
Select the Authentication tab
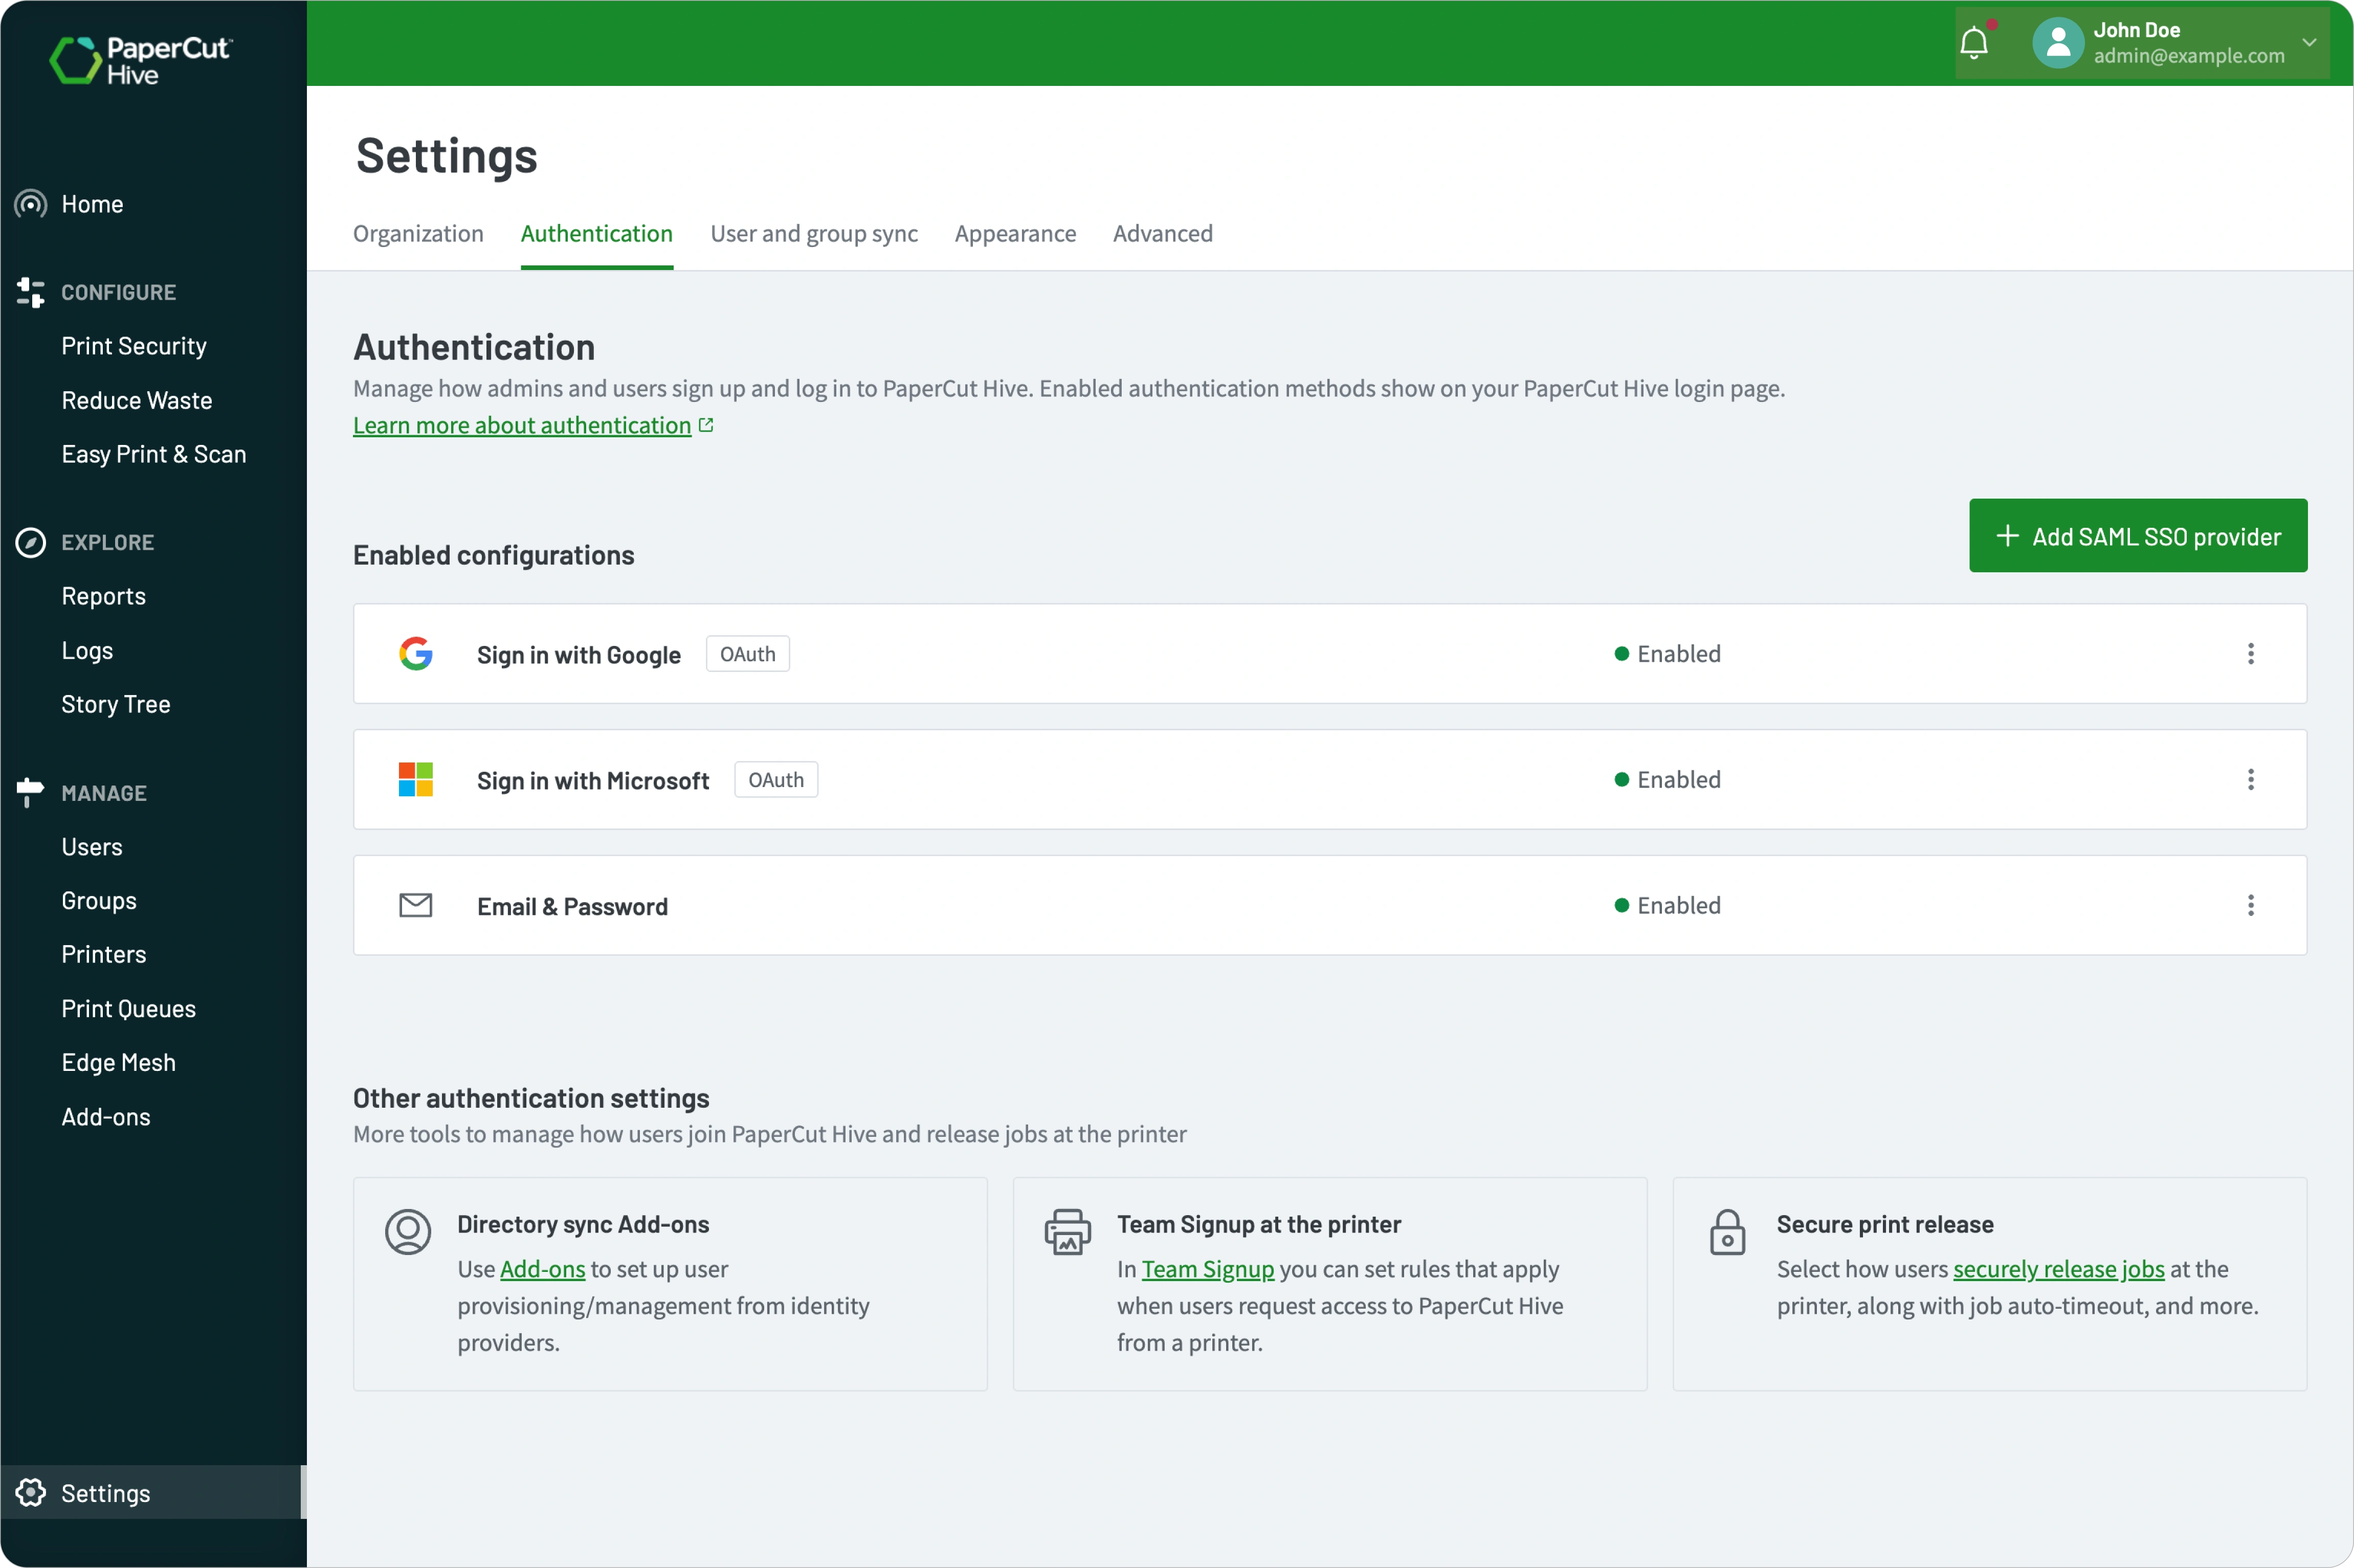(597, 234)
